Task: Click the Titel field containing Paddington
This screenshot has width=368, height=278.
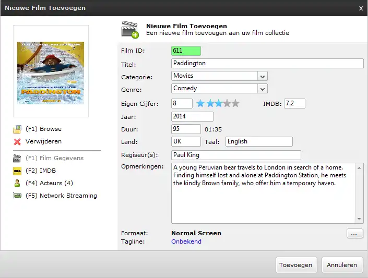Action: pos(267,63)
